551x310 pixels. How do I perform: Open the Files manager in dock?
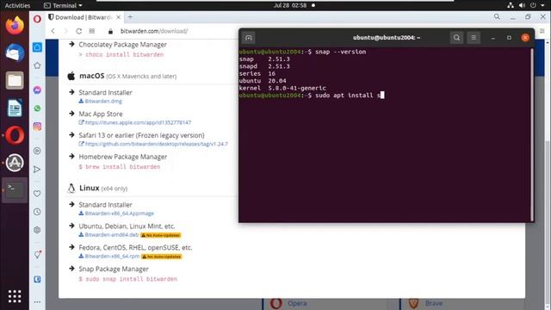15,80
